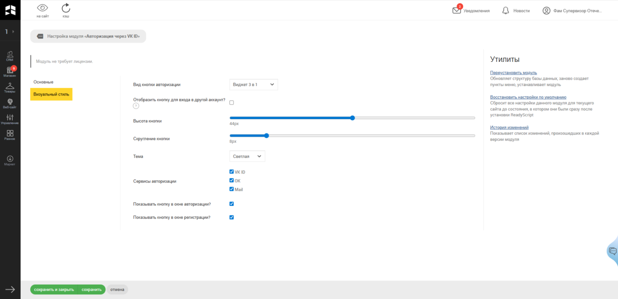Image resolution: width=618 pixels, height=299 pixels.
Task: Expand the site selector arrow next to 1
Action: click(13, 32)
